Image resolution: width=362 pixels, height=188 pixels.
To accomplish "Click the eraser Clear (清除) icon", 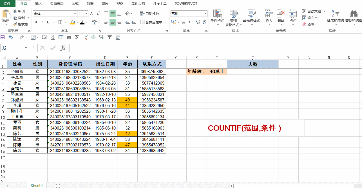I will tap(304, 24).
